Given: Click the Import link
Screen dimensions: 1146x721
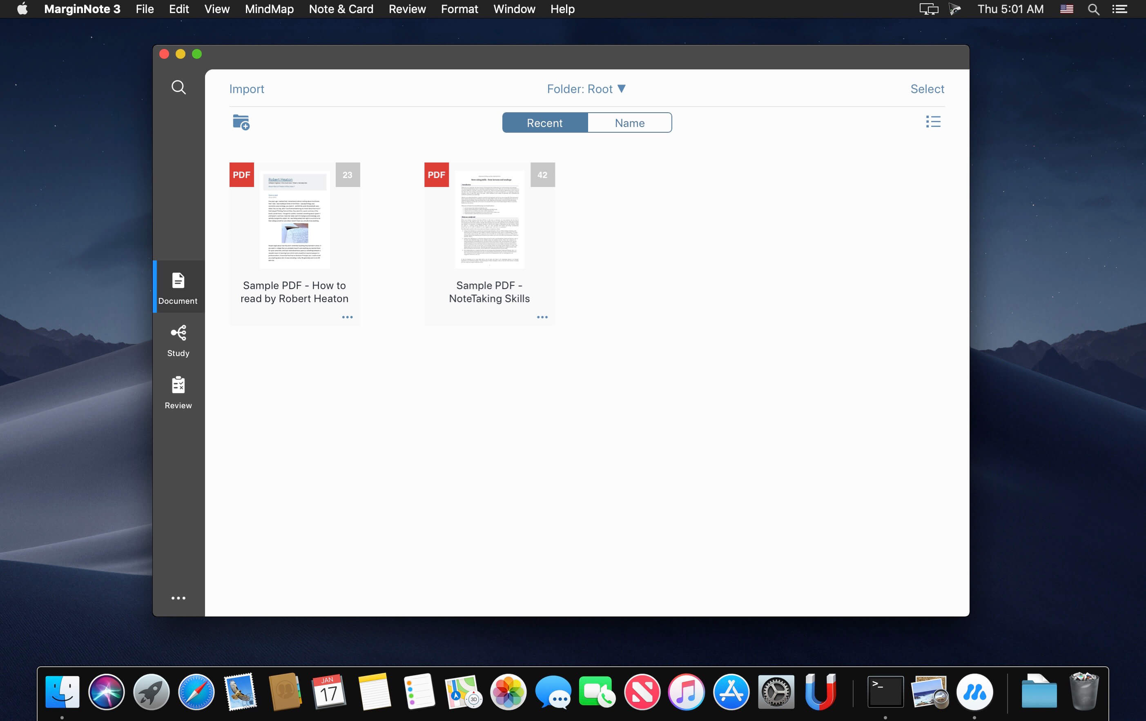Looking at the screenshot, I should pyautogui.click(x=247, y=89).
